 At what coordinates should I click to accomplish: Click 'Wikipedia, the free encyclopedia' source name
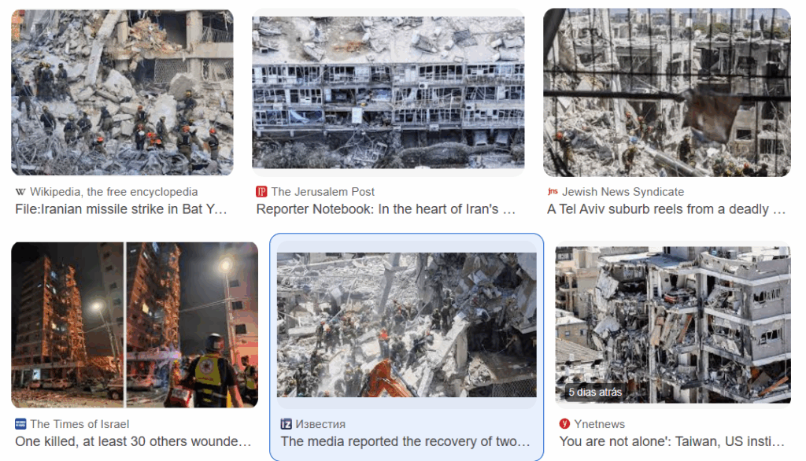point(113,192)
